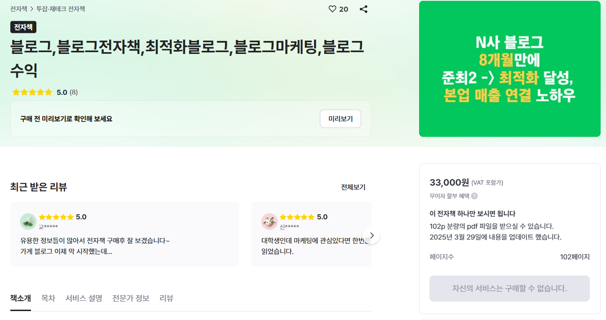Click the heart icon to like the ebook

click(x=332, y=9)
